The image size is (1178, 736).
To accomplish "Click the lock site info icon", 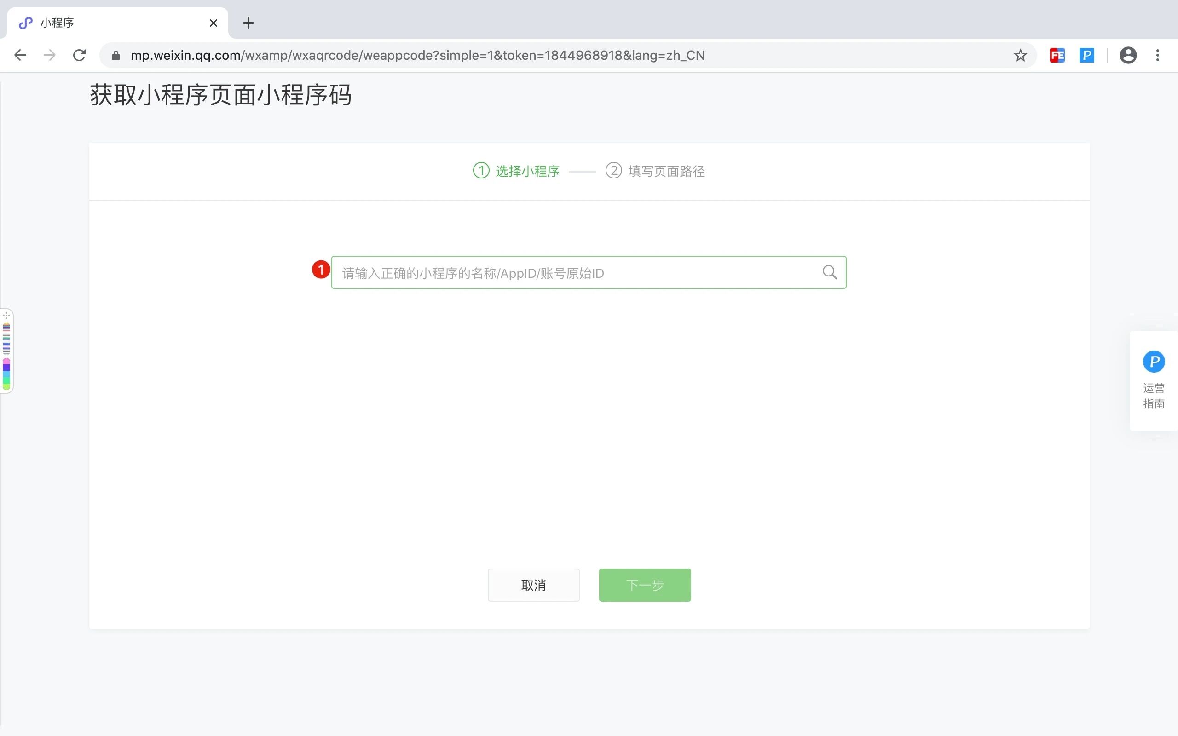I will [116, 56].
